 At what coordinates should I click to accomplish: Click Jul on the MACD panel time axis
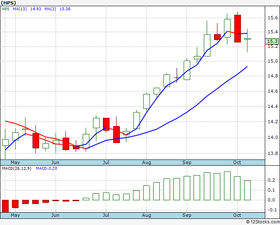tap(106, 215)
